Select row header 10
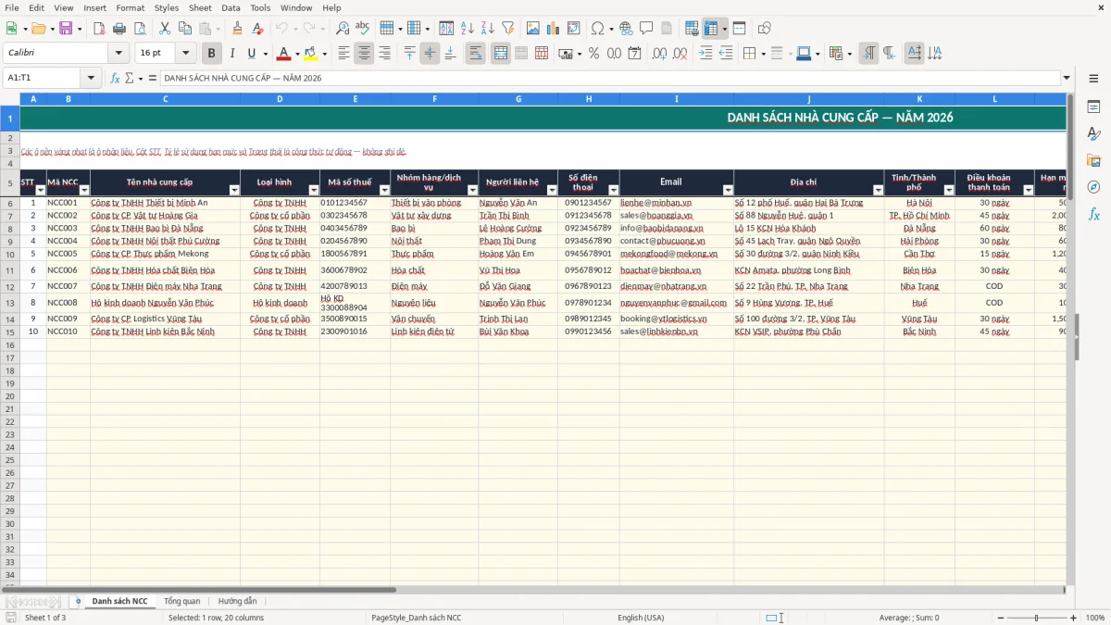Viewport: 1111px width, 625px height. 10,254
